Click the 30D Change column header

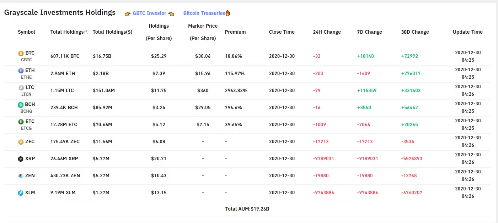[415, 32]
